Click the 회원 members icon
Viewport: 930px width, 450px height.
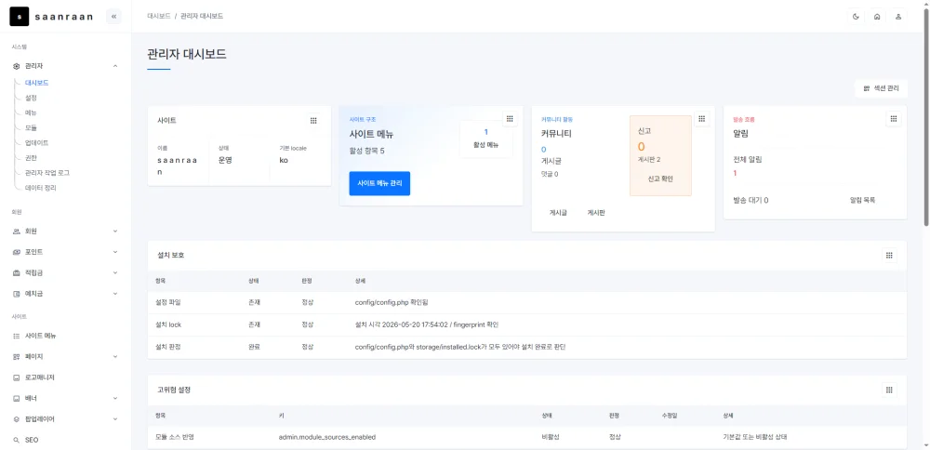coord(17,232)
